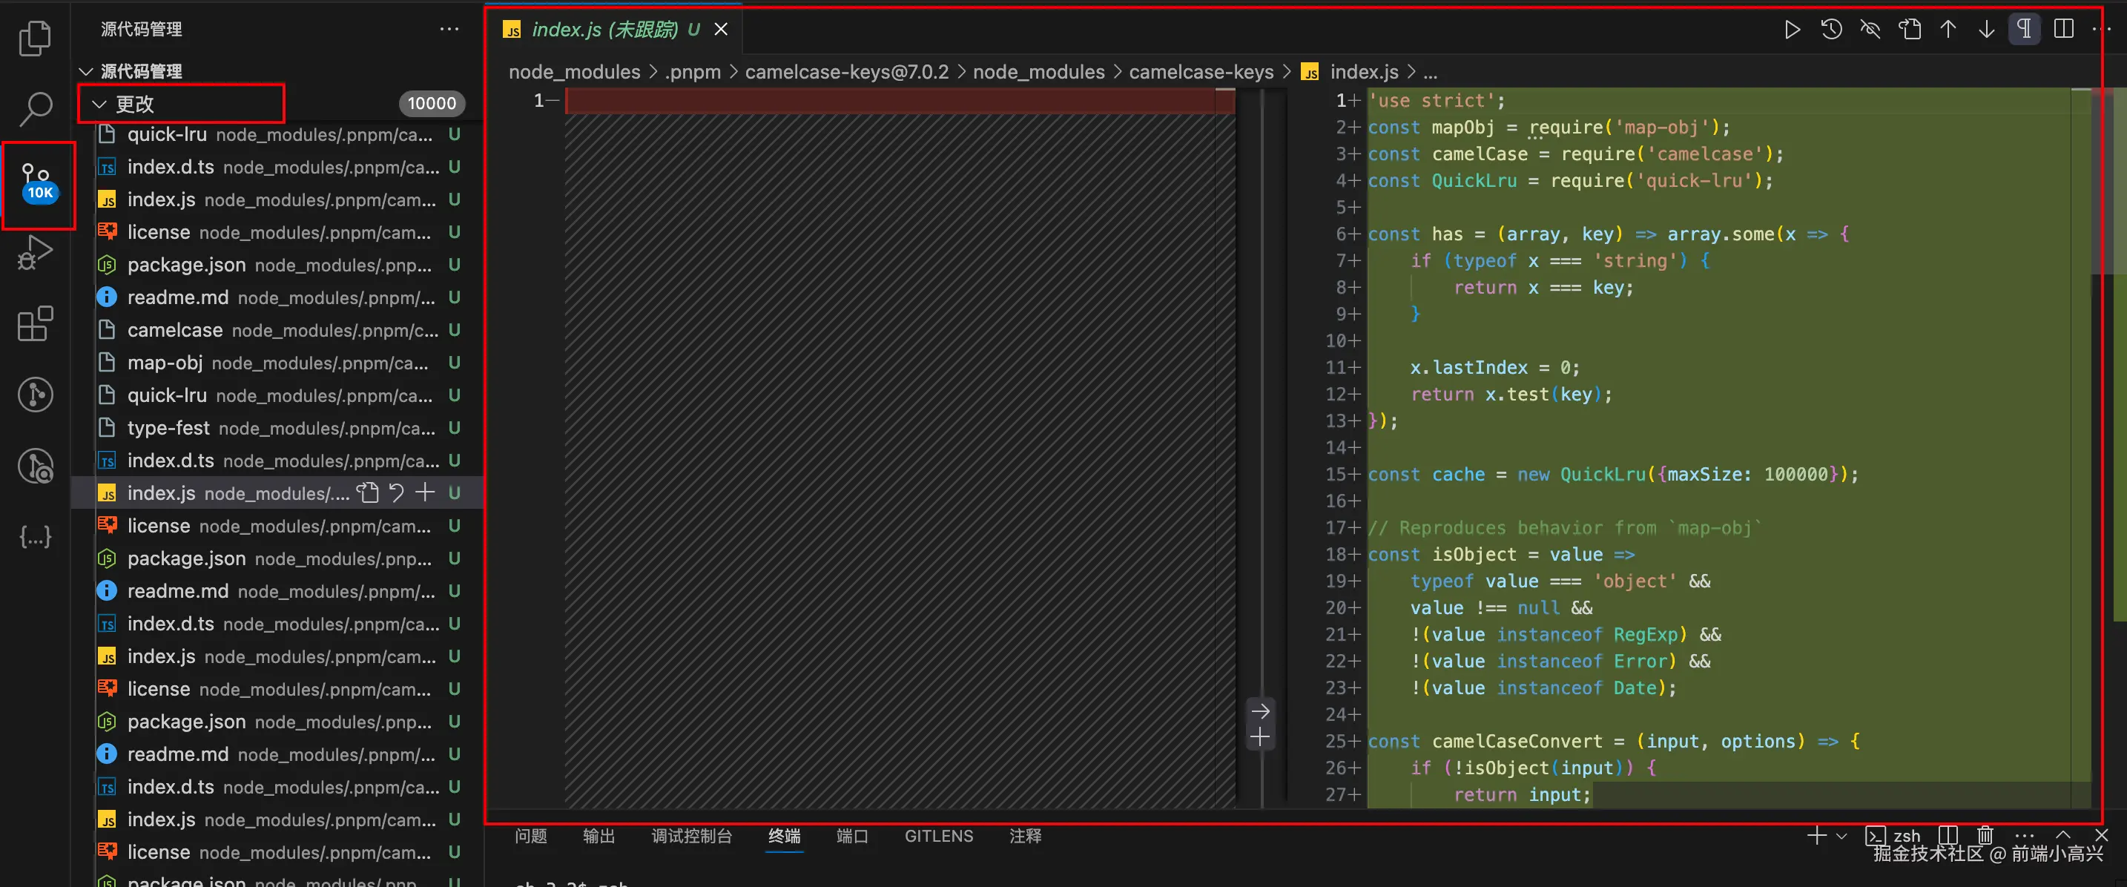Select readme.md file in changes list
Screen dimensions: 2127x887
177,297
